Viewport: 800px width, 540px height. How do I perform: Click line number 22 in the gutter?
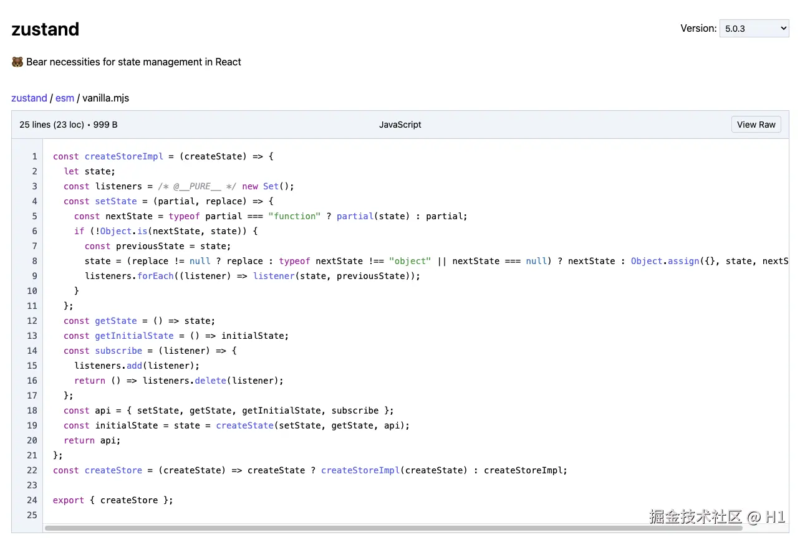click(32, 470)
